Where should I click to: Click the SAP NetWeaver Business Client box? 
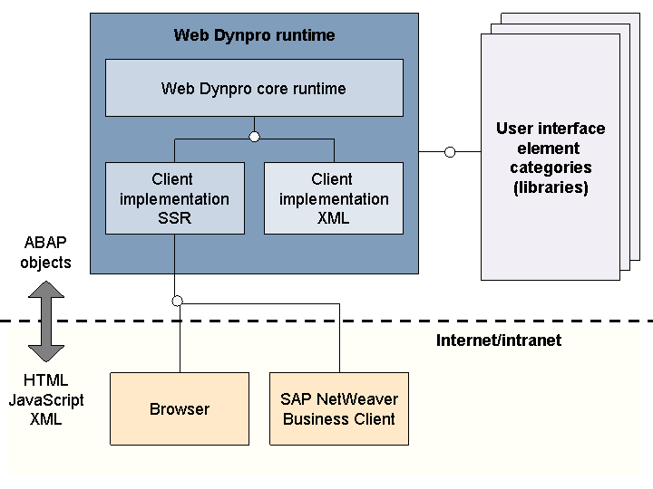click(339, 409)
